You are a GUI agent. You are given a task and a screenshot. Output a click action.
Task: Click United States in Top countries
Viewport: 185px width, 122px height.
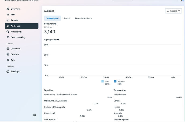120,95
